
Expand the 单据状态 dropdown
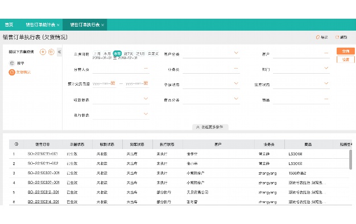coord(236,83)
